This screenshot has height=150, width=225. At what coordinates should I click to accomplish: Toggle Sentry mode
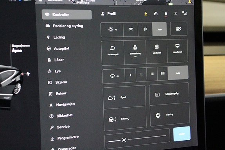click(x=170, y=114)
